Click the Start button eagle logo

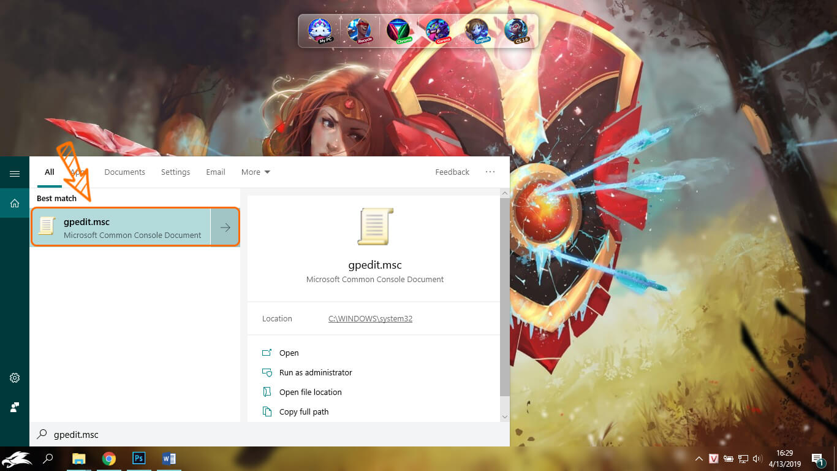tap(17, 459)
